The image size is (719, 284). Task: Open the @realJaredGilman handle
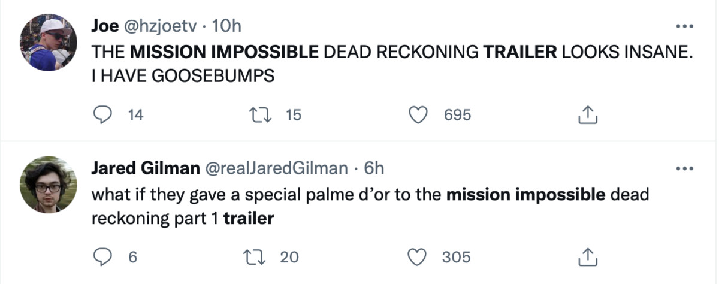pos(277,169)
